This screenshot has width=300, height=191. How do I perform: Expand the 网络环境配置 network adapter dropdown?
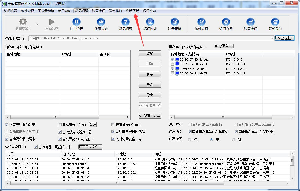click(272, 38)
